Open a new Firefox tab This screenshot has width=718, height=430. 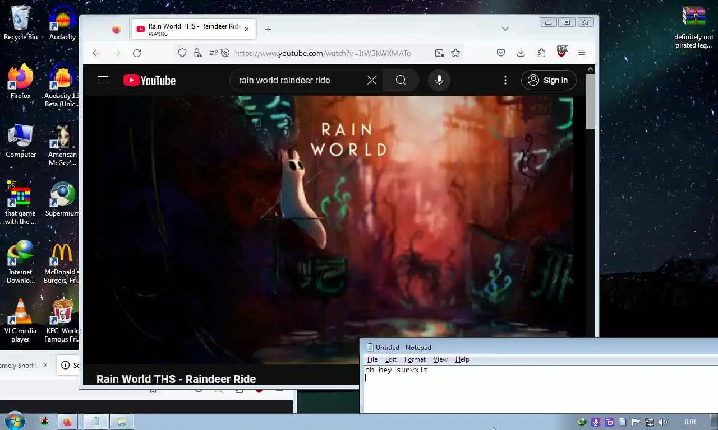point(268,30)
